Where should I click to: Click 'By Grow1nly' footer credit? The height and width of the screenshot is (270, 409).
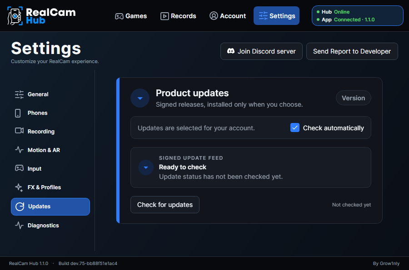tap(386, 264)
